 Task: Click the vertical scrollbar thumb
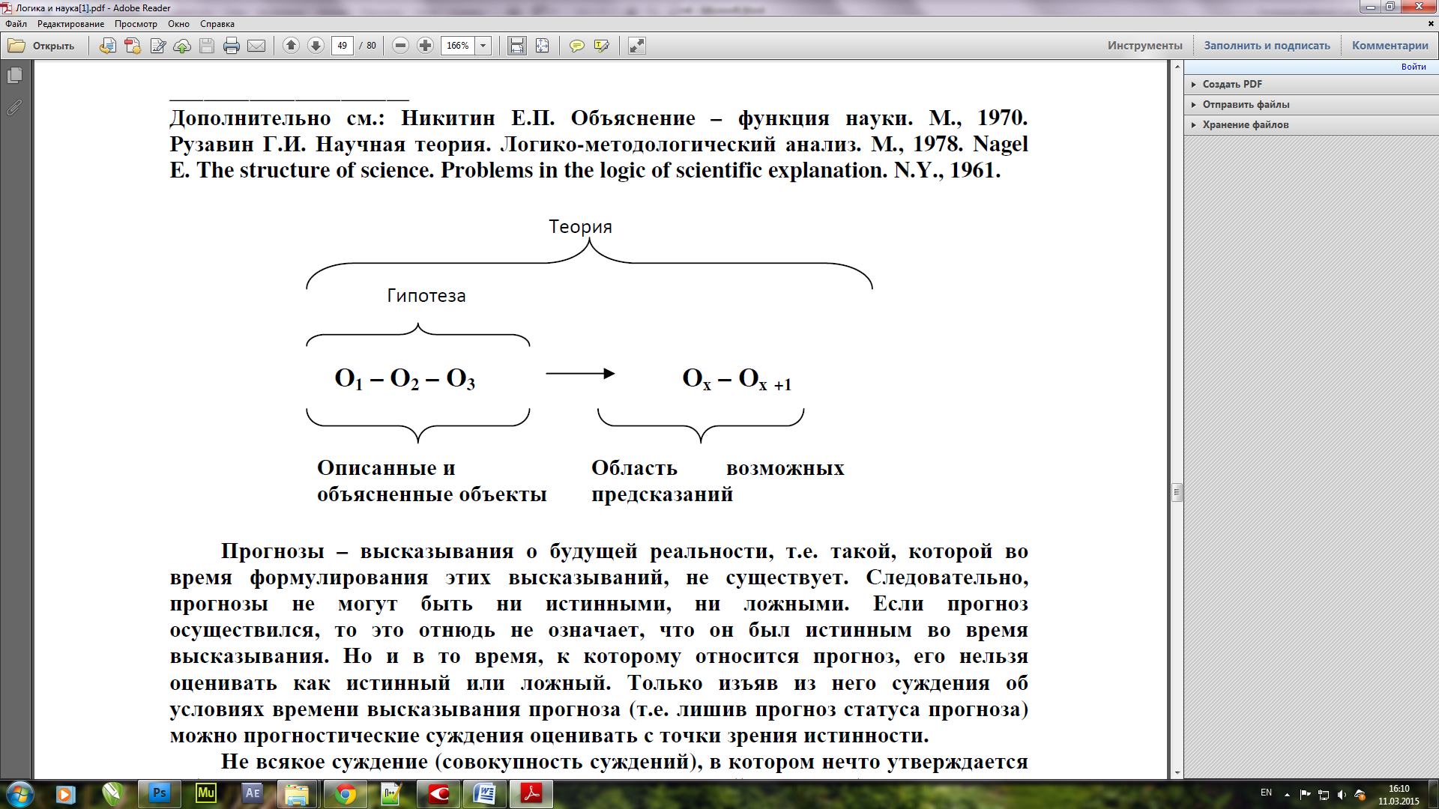point(1177,492)
